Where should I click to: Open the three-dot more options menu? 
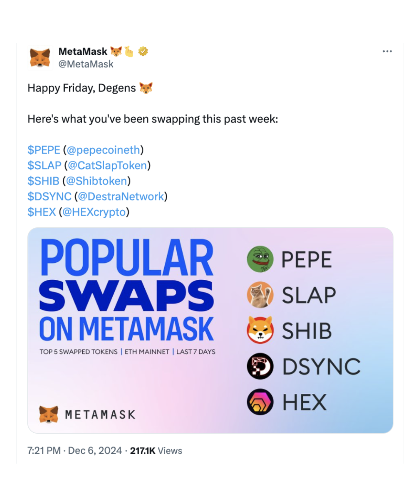pos(387,51)
